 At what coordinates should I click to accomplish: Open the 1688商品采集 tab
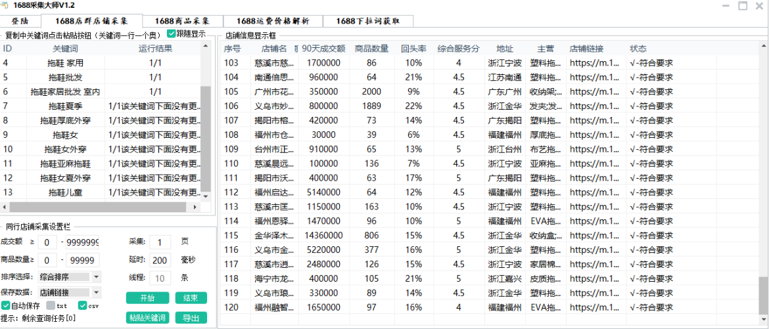(x=183, y=21)
